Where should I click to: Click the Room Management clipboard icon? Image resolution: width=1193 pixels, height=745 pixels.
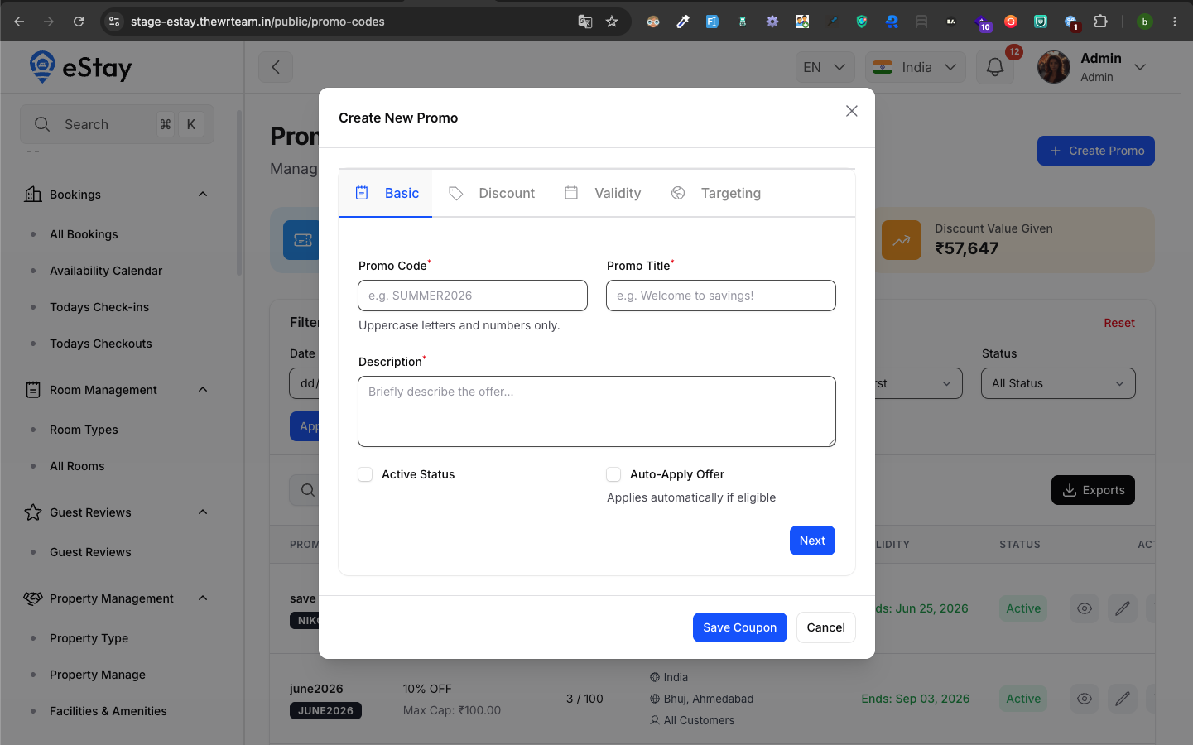(x=33, y=390)
